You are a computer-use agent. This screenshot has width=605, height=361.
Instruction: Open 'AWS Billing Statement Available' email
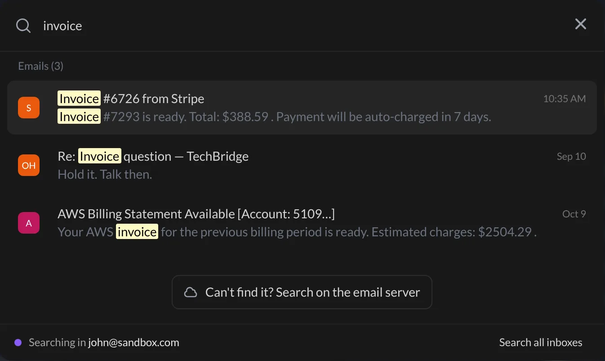click(x=302, y=223)
